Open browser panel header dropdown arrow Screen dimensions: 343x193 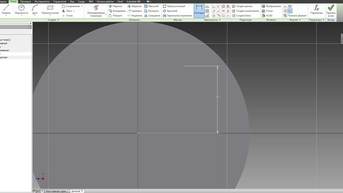click(31, 24)
